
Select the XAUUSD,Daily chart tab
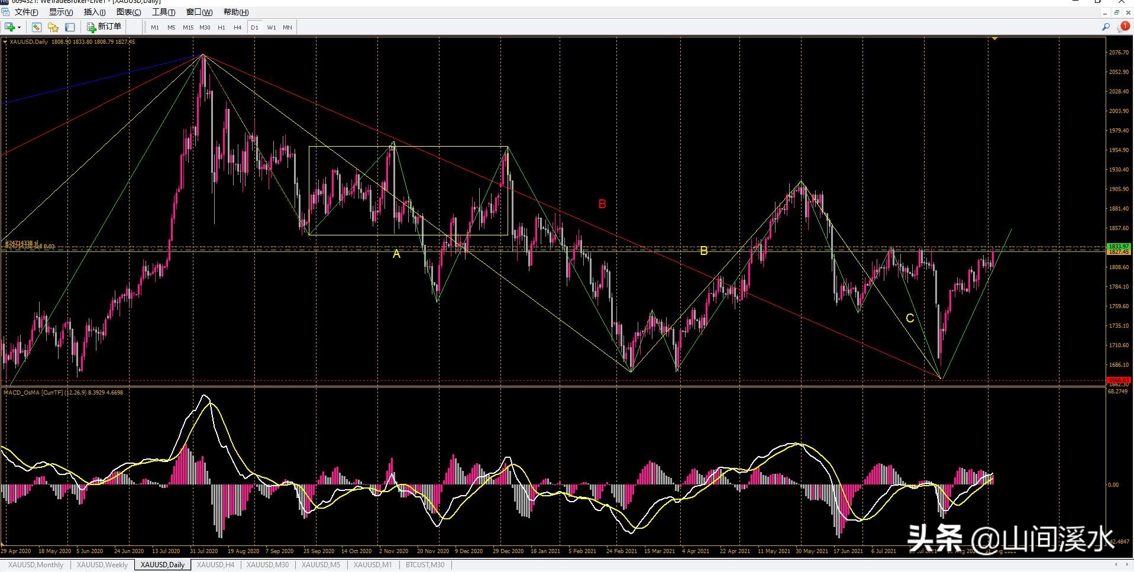[163, 565]
